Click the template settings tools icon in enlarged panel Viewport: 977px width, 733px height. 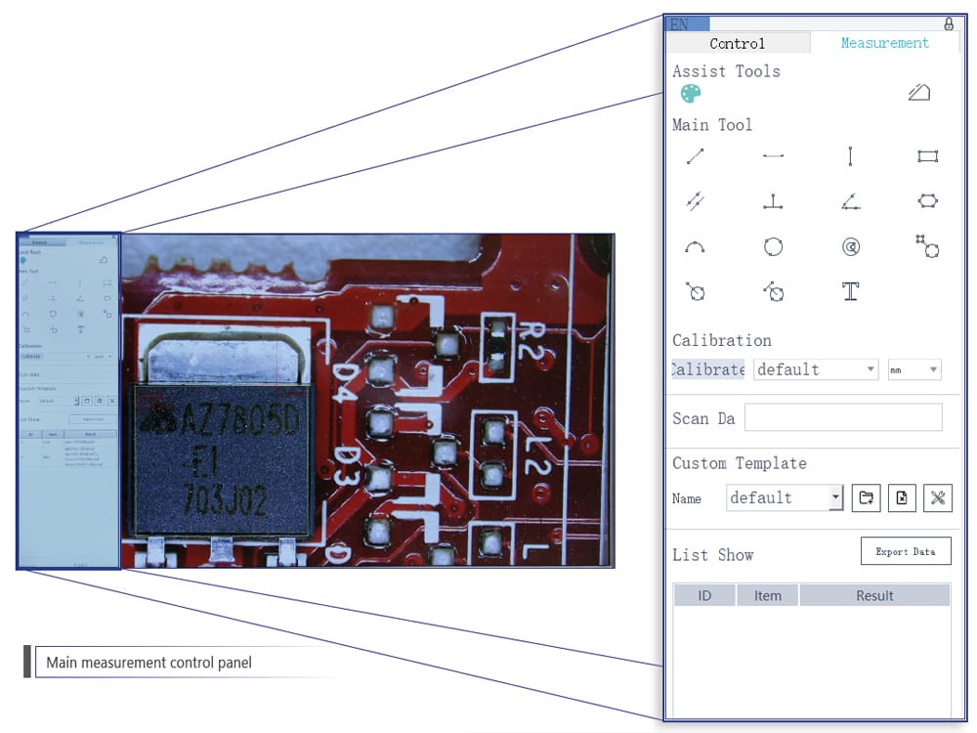[938, 498]
